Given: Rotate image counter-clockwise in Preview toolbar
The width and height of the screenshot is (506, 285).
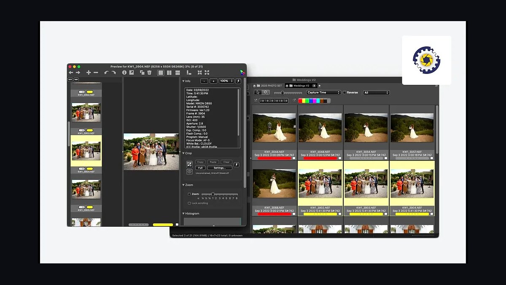Looking at the screenshot, I should (x=106, y=73).
